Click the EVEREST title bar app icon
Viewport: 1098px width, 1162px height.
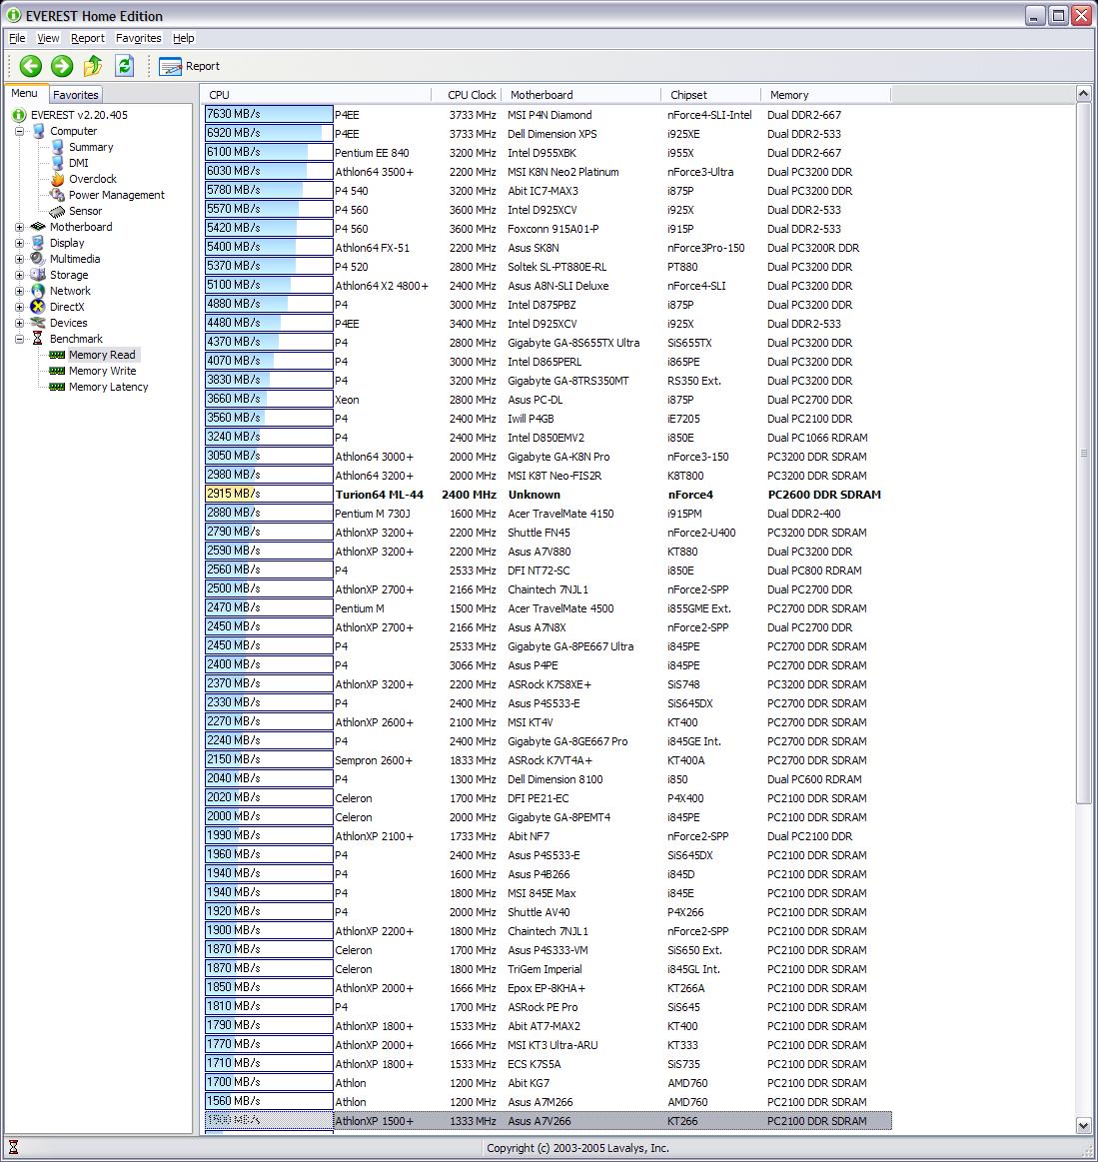pyautogui.click(x=13, y=16)
